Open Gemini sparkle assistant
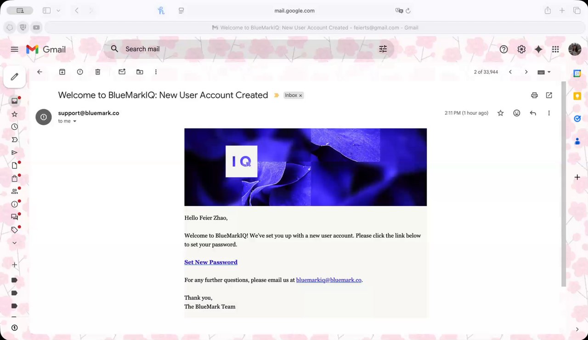Screen dimensions: 588x340 (x=538, y=49)
